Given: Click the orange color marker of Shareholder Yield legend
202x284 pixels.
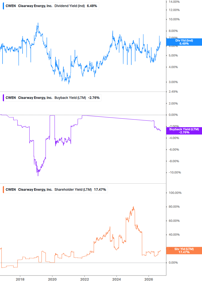Looking at the screenshot, I should 3,189.
